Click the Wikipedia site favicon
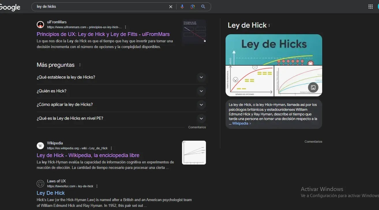 coord(40,146)
